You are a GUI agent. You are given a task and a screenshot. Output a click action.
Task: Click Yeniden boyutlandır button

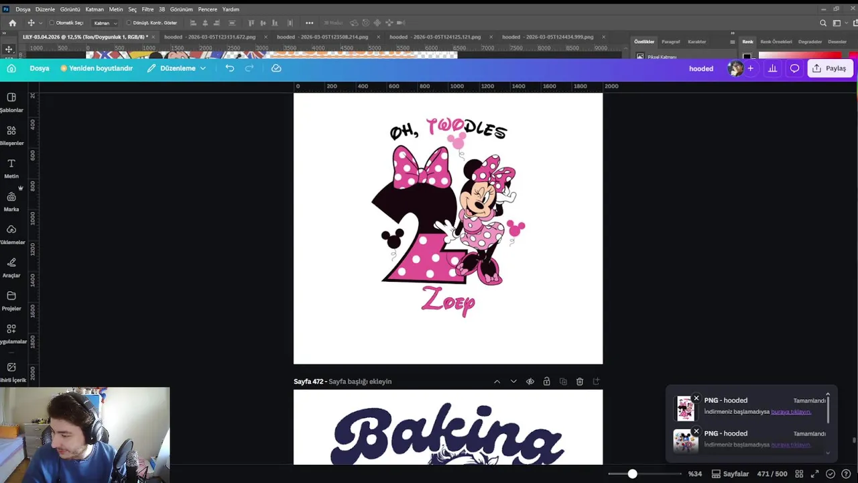pyautogui.click(x=97, y=68)
